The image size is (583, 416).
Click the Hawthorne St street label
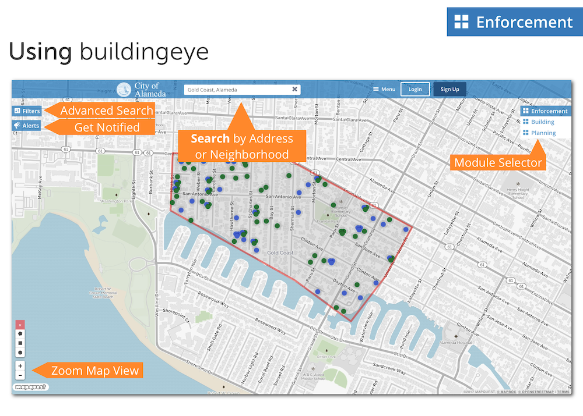[231, 216]
